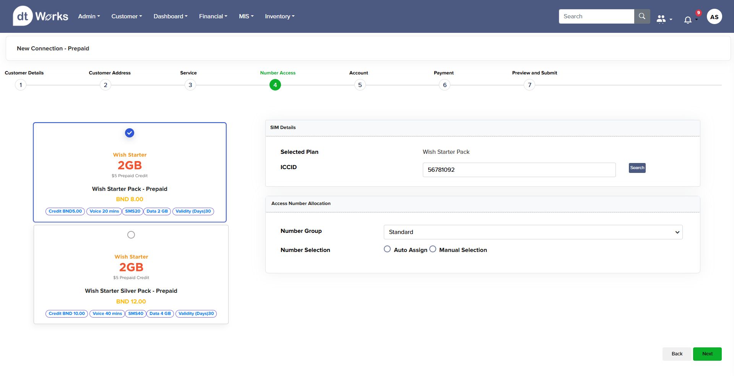Click the SMS20 tag
This screenshot has width=734, height=376.
[133, 211]
